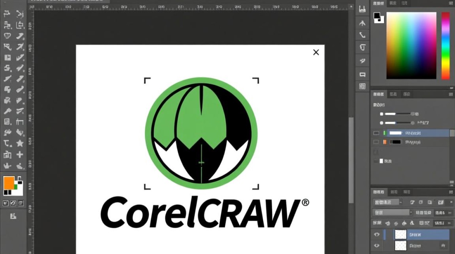The height and width of the screenshot is (254, 455).
Task: Click the top icon in right vertical strip
Action: pyautogui.click(x=363, y=9)
